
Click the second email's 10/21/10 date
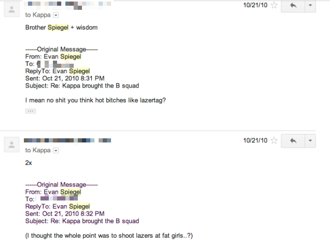pos(255,140)
